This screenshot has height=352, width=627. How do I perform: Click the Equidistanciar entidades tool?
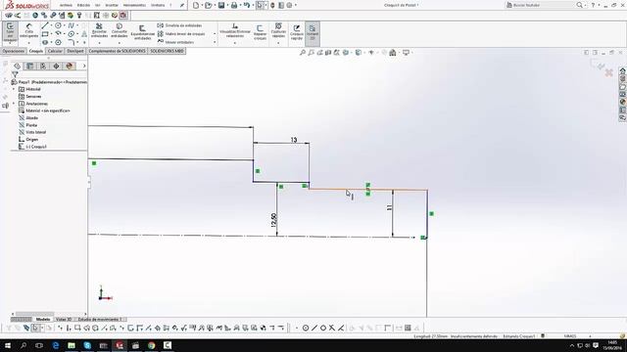click(x=142, y=32)
